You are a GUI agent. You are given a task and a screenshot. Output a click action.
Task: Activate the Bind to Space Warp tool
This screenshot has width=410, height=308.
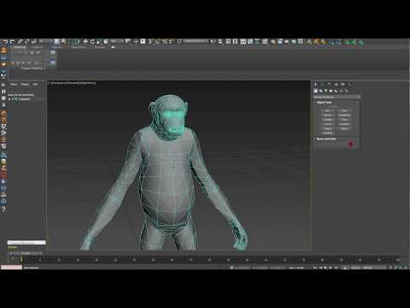pos(33,42)
